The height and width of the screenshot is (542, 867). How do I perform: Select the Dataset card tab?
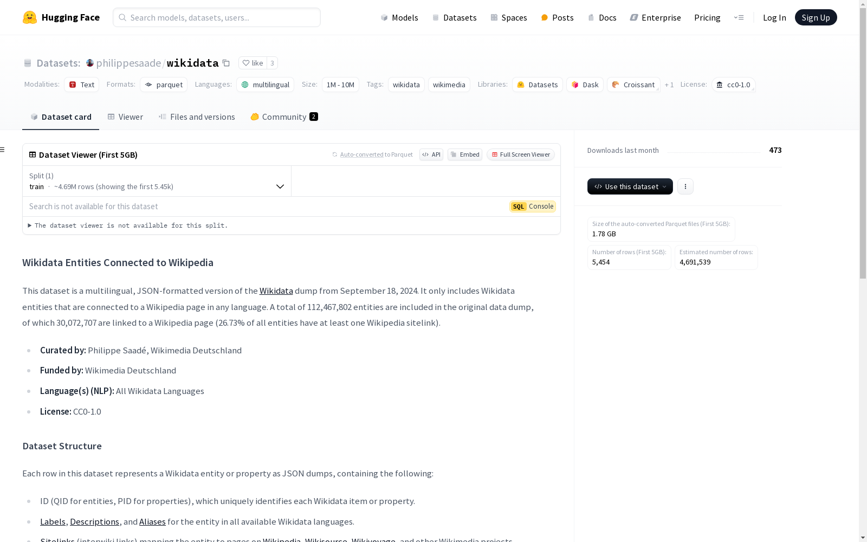coord(61,117)
